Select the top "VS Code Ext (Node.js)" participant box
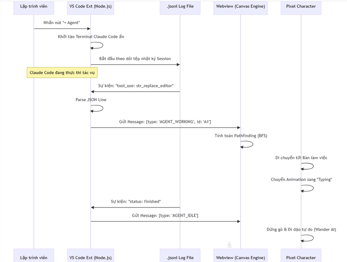 [x=91, y=7]
